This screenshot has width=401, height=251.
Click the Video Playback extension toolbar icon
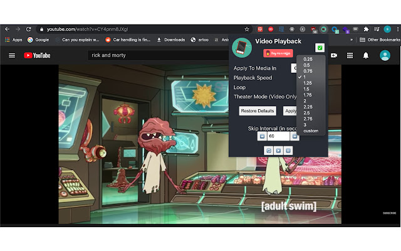[x=324, y=29]
